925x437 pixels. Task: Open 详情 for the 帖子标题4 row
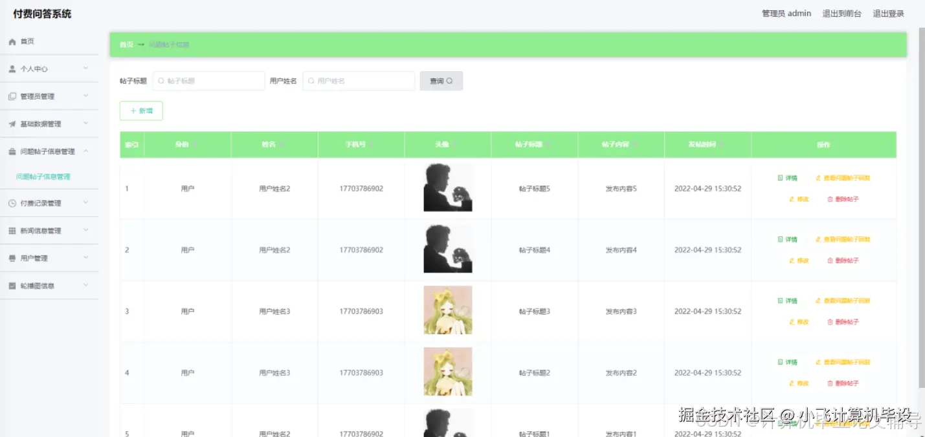[x=787, y=239]
